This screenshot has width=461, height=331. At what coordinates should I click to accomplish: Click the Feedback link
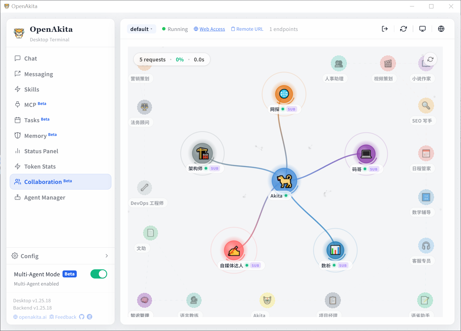(63, 317)
